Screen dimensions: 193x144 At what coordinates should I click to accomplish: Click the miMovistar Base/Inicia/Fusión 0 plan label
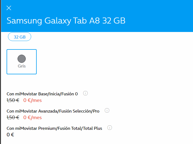(x=42, y=94)
